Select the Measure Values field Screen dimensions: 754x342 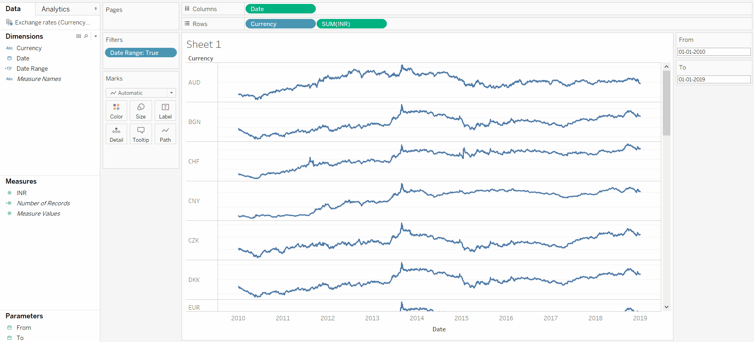(39, 214)
